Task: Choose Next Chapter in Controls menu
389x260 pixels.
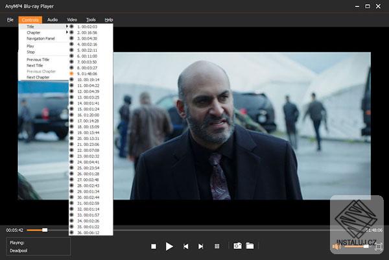Action: tap(43, 77)
